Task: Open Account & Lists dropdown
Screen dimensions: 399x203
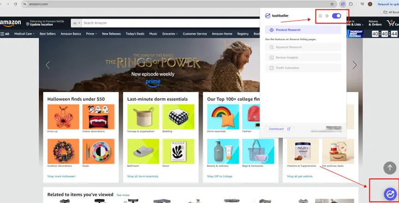Action: pos(355,23)
